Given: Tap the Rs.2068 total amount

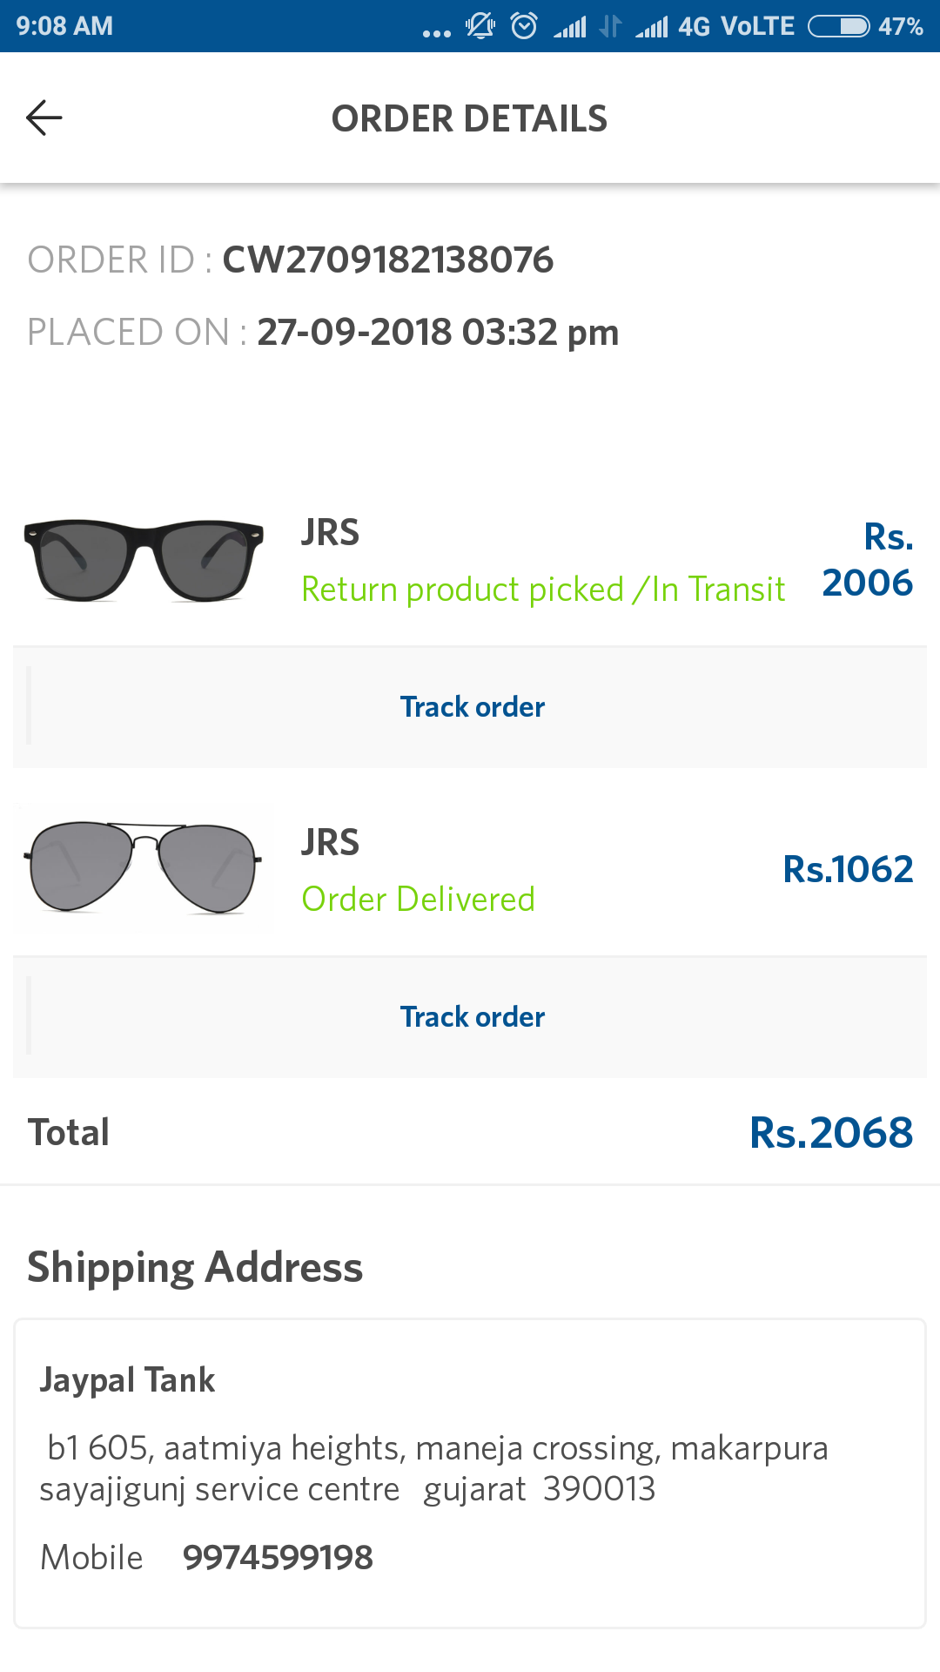Looking at the screenshot, I should pos(831,1133).
